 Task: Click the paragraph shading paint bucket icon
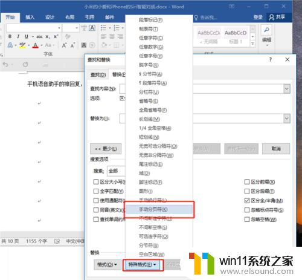[x=104, y=45]
